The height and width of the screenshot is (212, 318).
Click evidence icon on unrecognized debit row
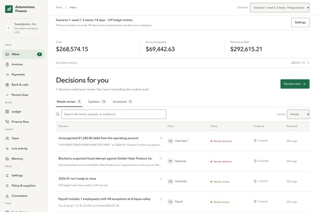point(255,141)
